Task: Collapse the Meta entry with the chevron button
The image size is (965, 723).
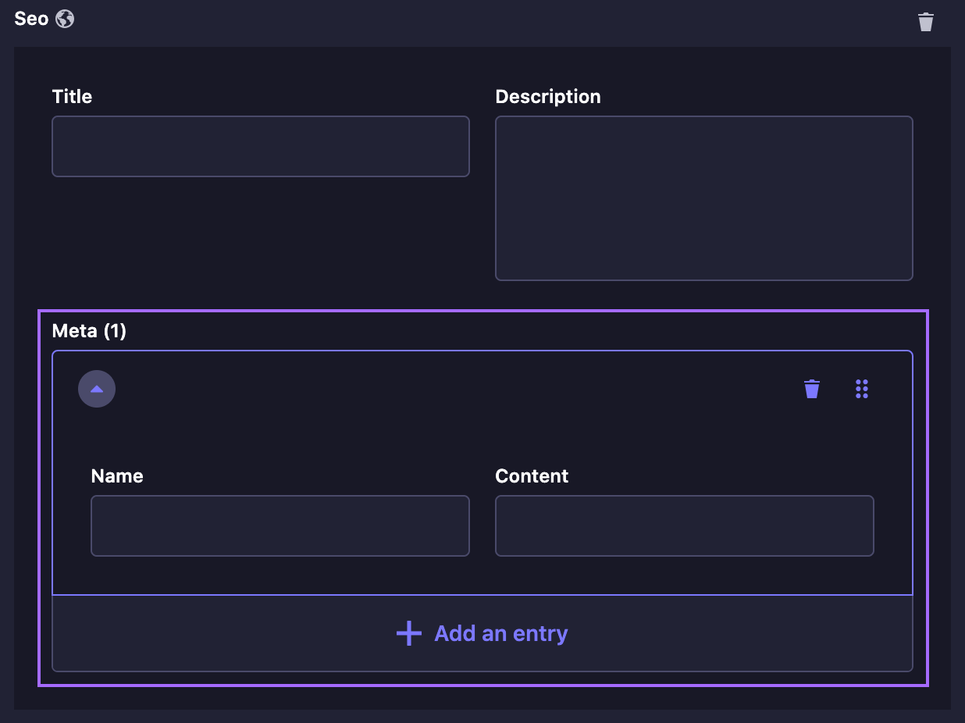Action: click(97, 389)
